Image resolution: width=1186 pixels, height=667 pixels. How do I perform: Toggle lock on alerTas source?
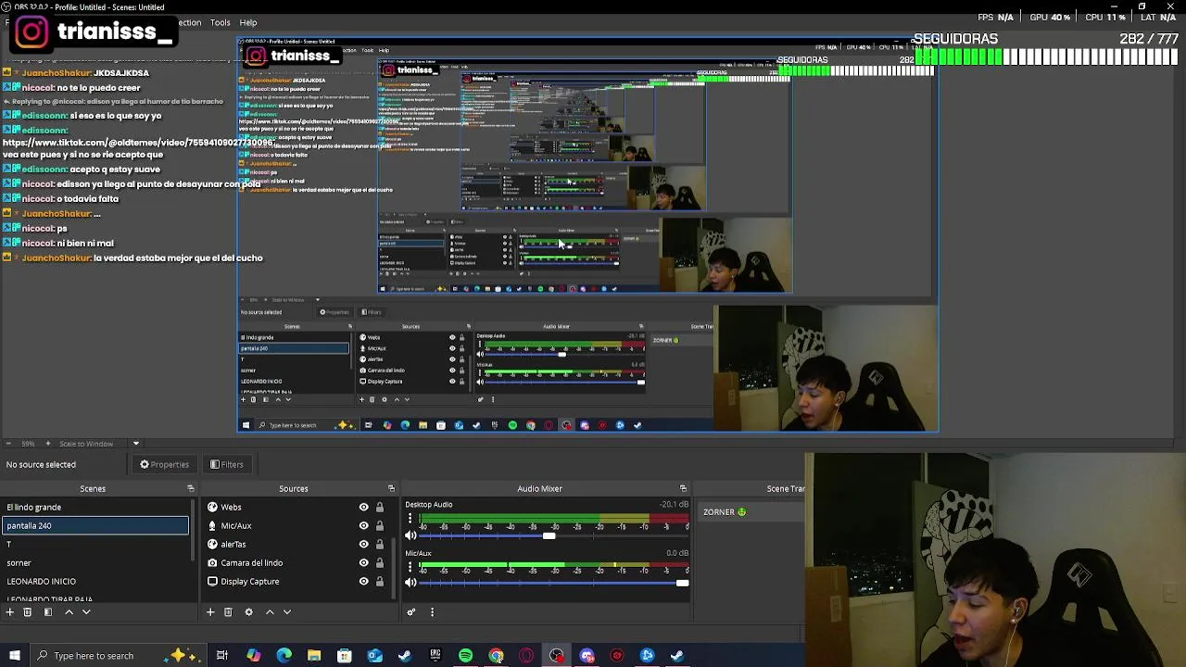coord(379,544)
